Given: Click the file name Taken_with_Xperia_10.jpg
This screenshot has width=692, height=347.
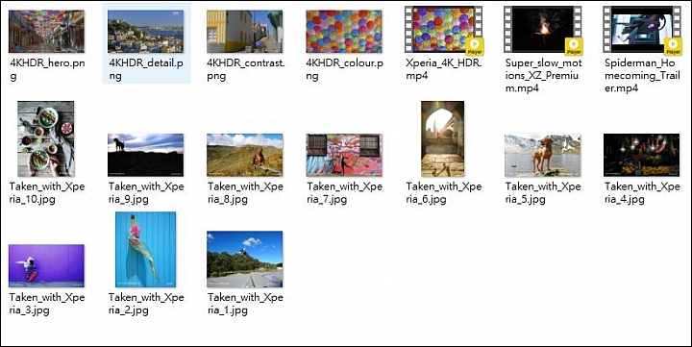Looking at the screenshot, I should coord(47,193).
